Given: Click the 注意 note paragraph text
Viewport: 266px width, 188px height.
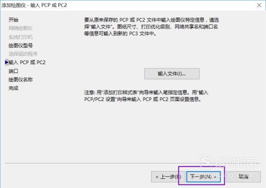Looking at the screenshot, I should tap(146, 96).
